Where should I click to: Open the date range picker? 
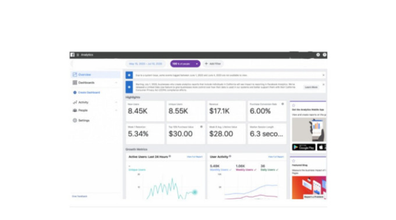(x=145, y=64)
